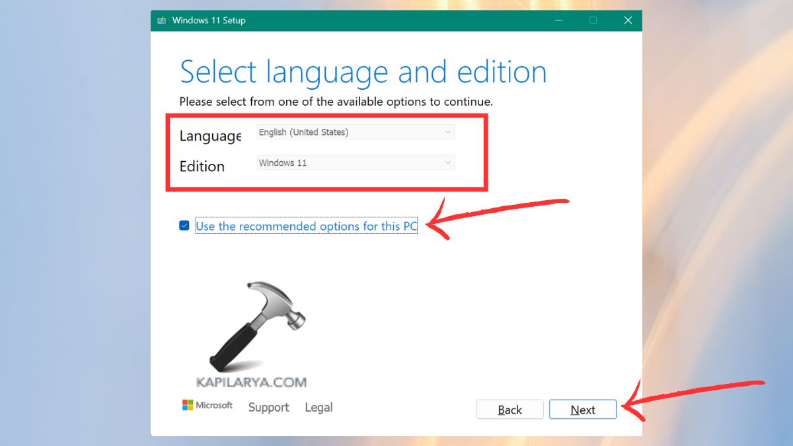This screenshot has width=793, height=446.
Task: Click the Back button
Action: 510,409
